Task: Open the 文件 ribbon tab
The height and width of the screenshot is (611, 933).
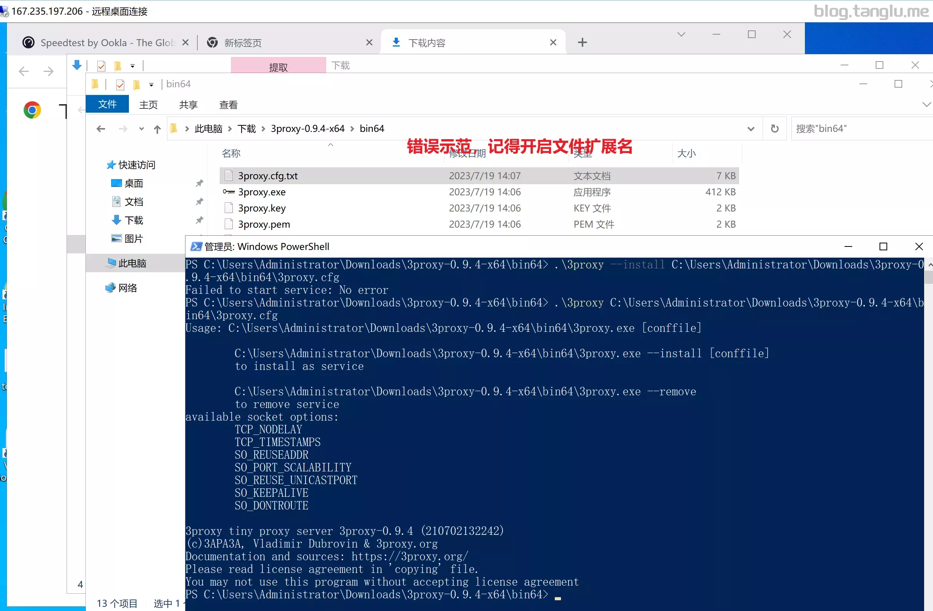Action: coord(107,104)
